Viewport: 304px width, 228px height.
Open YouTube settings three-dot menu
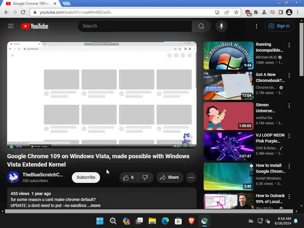click(256, 26)
